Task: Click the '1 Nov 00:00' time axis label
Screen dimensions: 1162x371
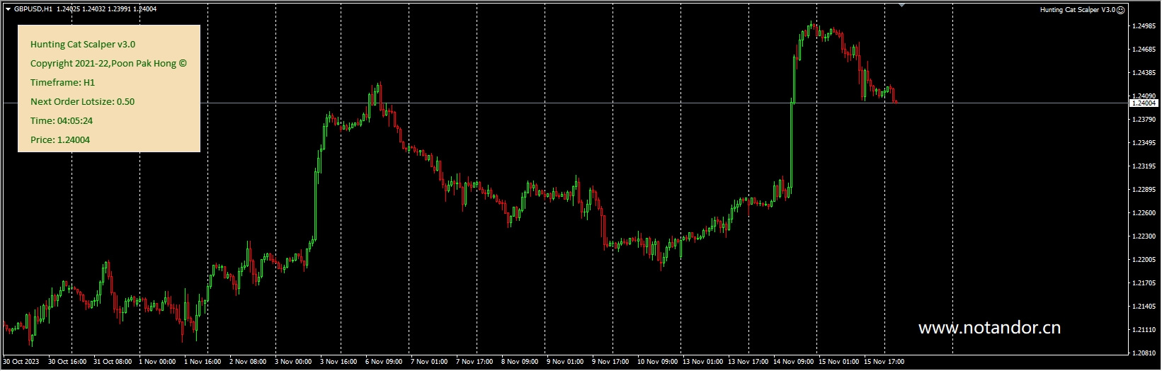Action: tap(157, 362)
